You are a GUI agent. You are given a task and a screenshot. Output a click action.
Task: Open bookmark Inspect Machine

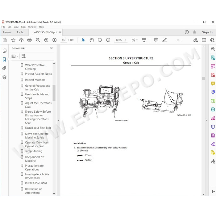35,80
